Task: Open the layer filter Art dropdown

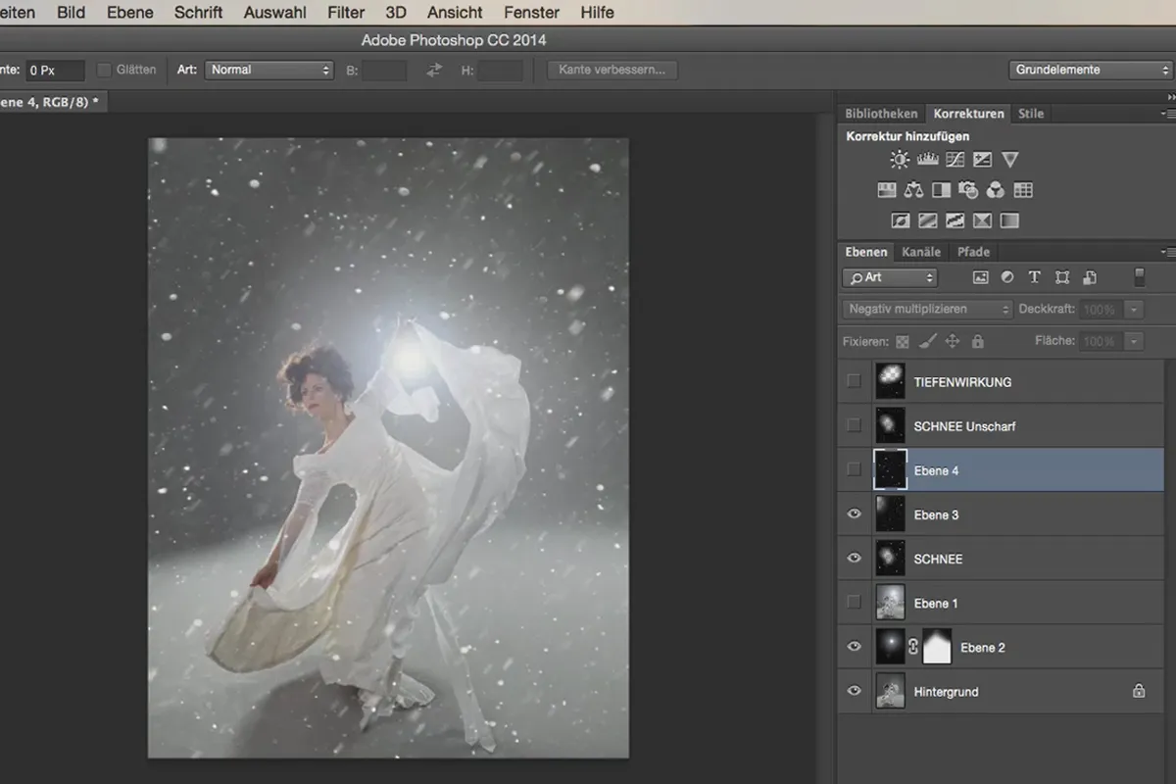Action: pos(890,278)
